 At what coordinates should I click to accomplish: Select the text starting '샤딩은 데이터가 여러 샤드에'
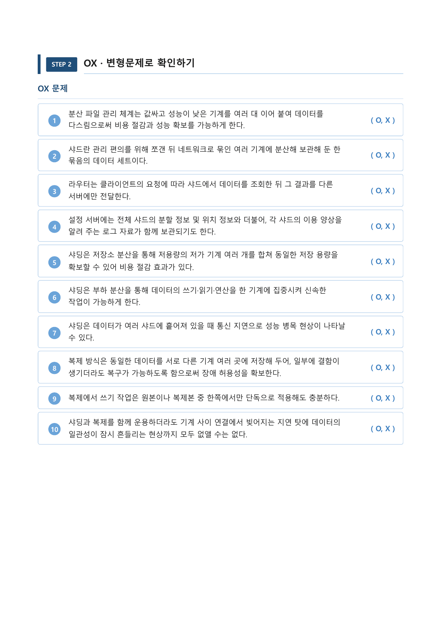point(207,332)
